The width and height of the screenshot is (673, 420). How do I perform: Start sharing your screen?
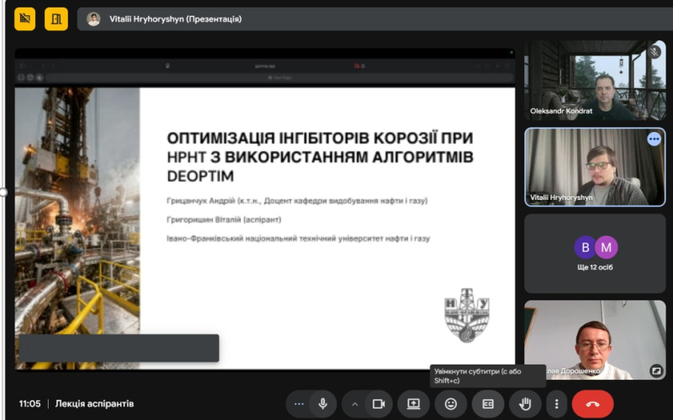[x=414, y=404]
